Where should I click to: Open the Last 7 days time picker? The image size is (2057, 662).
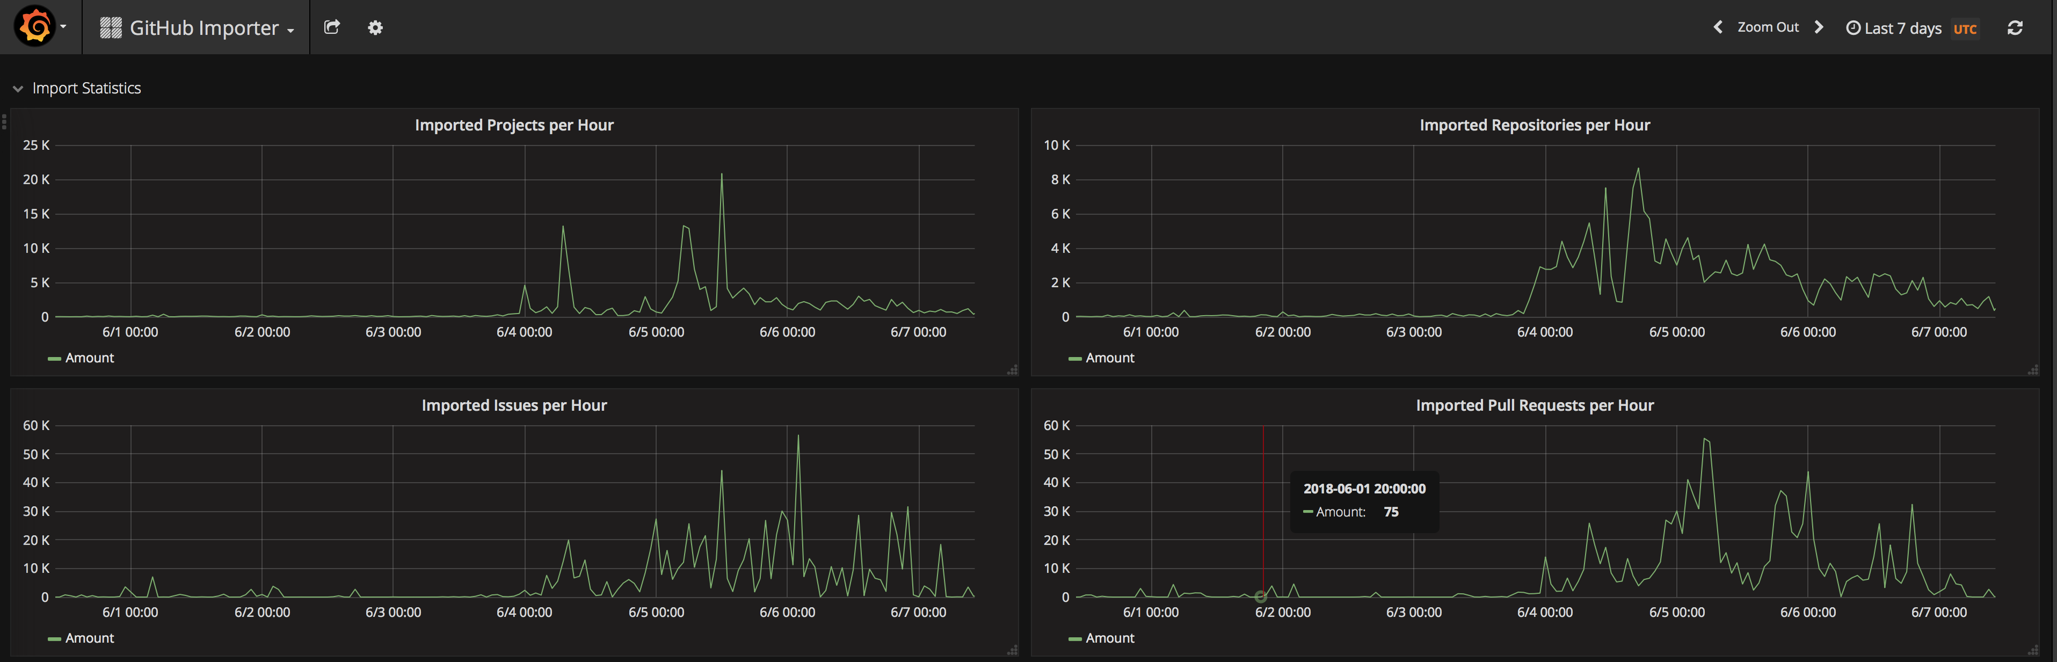click(x=1902, y=28)
